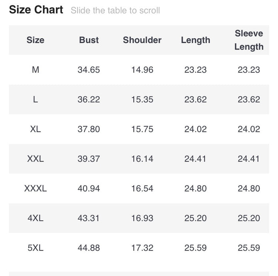
Task: Choose the XL size row label
Action: click(x=36, y=129)
